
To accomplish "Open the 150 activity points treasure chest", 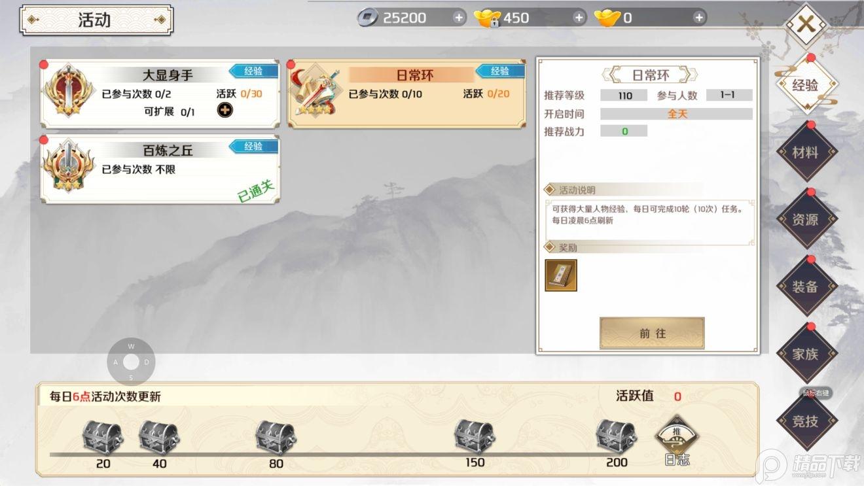I will click(475, 436).
